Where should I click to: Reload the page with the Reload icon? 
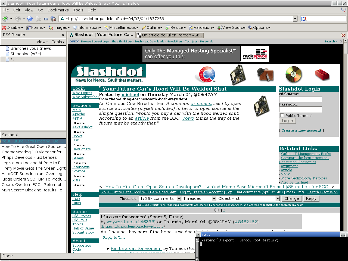(x=30, y=19)
